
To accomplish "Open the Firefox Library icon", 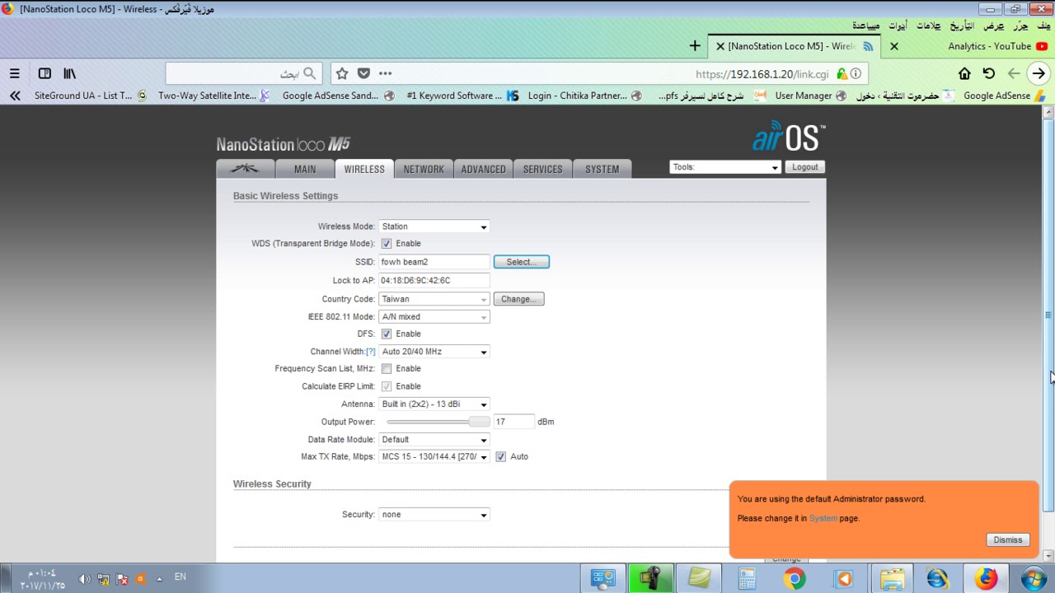I will 70,73.
